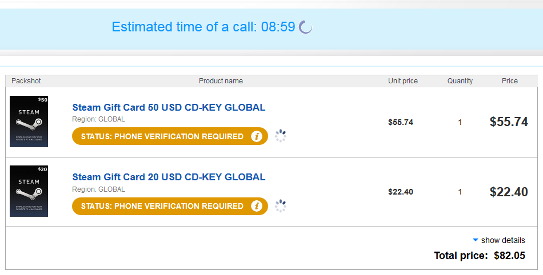Open Steam $50 gift card packshot image
Screen dimensions: 543x275
click(29, 122)
